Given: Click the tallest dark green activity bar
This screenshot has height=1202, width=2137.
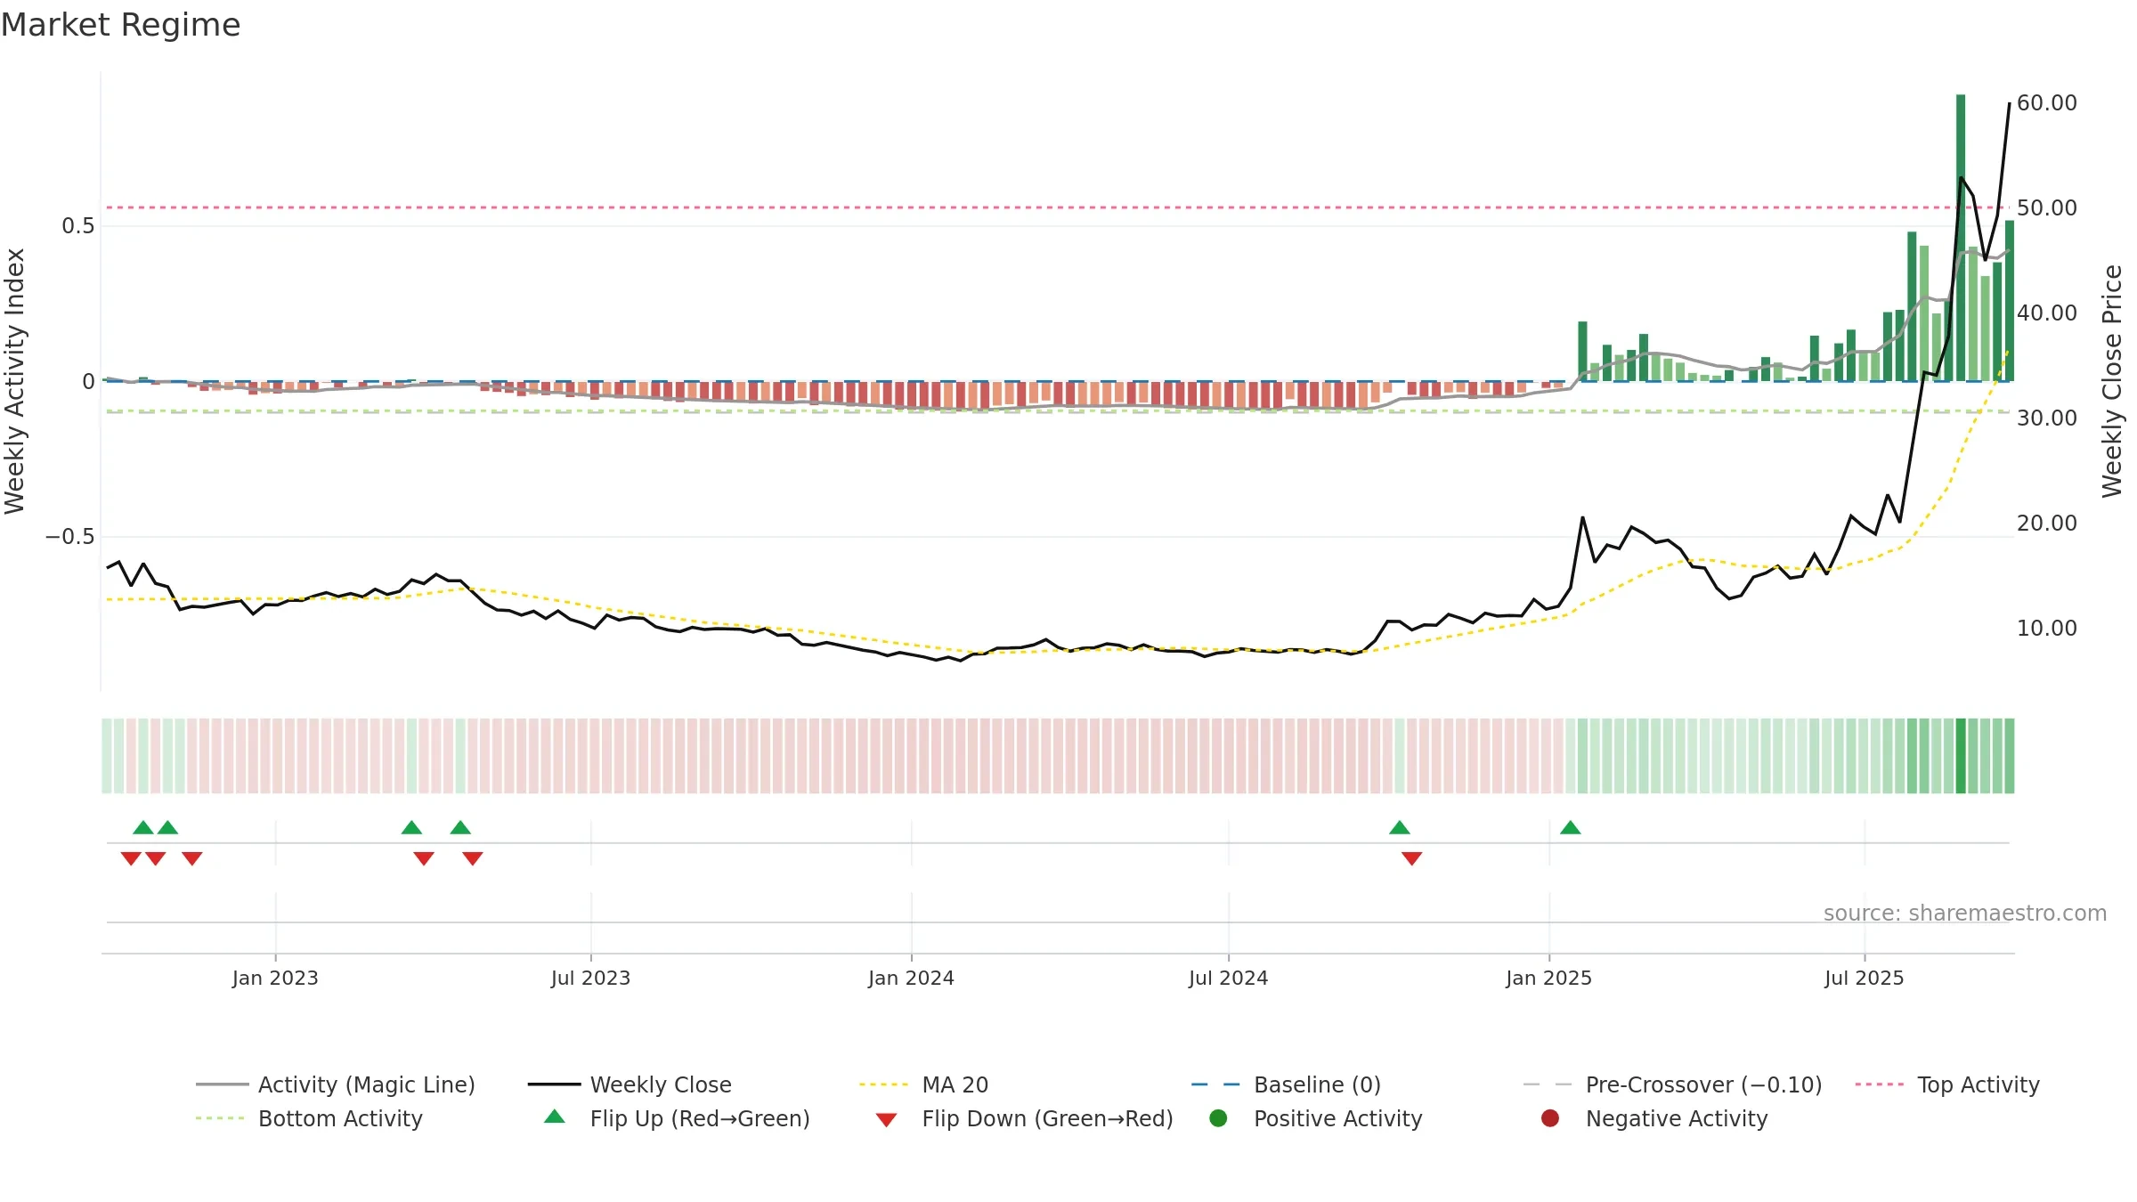Looking at the screenshot, I should pyautogui.click(x=1961, y=238).
